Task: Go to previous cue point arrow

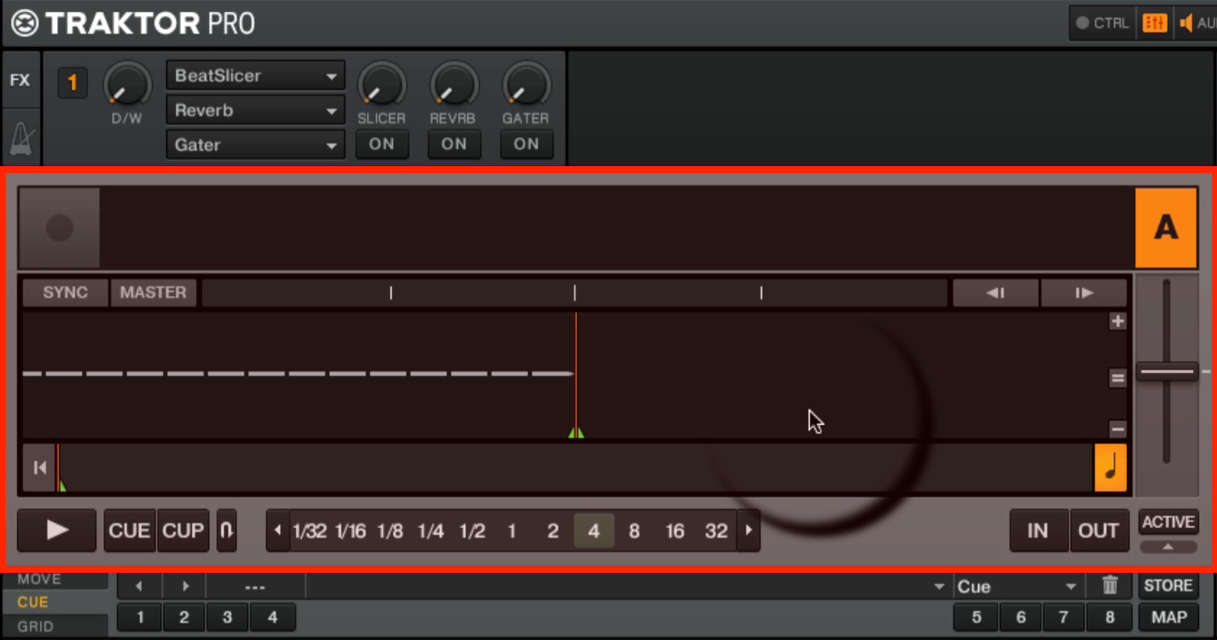Action: point(139,586)
